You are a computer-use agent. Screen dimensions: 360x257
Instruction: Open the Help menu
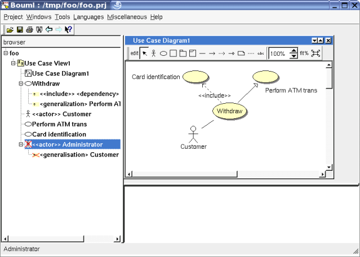157,17
